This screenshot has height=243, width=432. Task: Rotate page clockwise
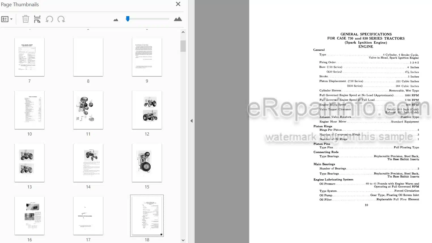(61, 19)
